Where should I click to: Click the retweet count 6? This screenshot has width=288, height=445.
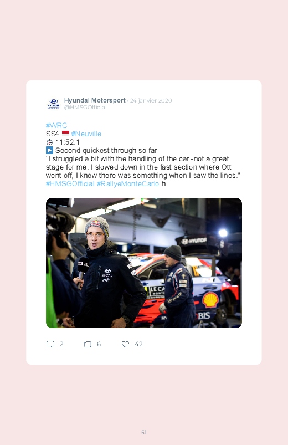99,344
